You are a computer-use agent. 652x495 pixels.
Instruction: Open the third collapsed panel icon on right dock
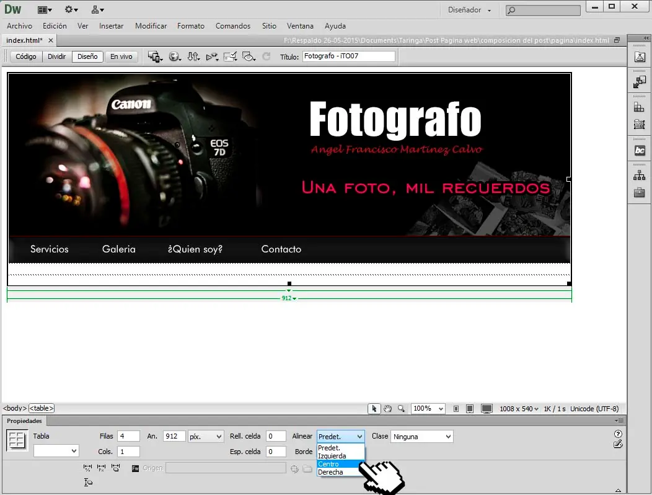pos(639,107)
